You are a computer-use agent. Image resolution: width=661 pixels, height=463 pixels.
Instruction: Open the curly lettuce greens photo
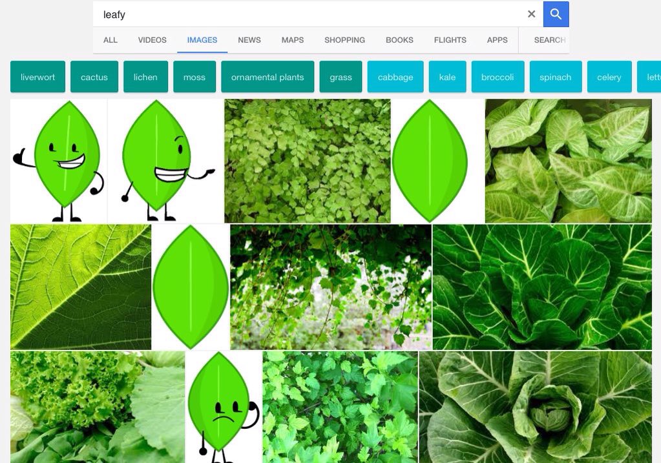98,407
